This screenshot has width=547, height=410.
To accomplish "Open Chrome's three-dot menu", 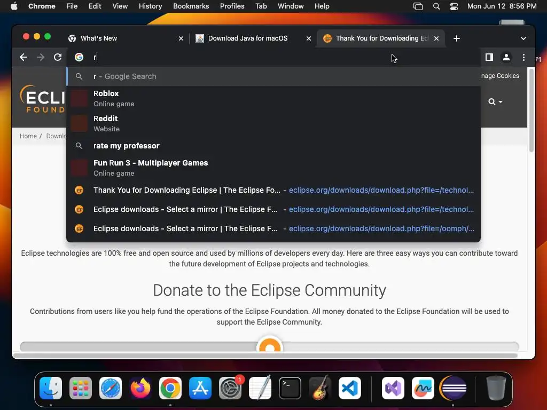I will click(523, 57).
